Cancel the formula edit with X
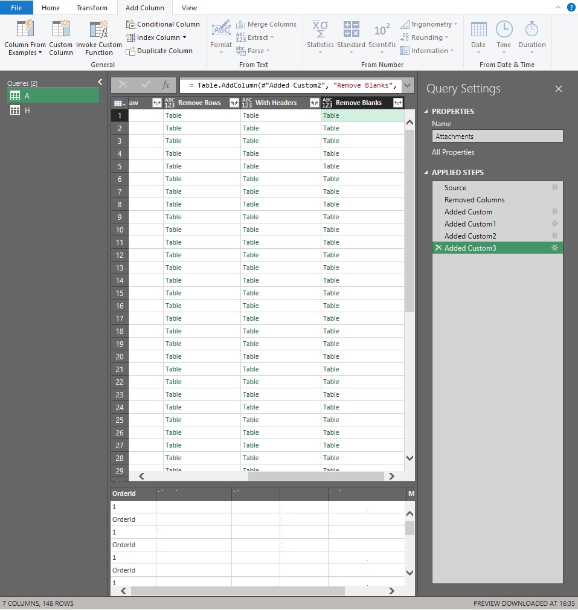 pyautogui.click(x=123, y=85)
